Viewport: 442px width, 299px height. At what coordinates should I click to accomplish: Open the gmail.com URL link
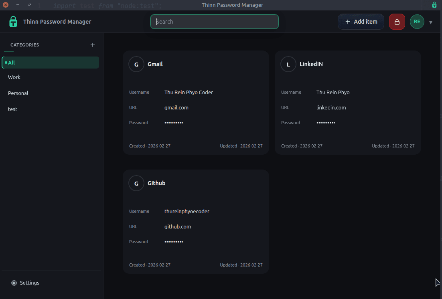pyautogui.click(x=176, y=107)
